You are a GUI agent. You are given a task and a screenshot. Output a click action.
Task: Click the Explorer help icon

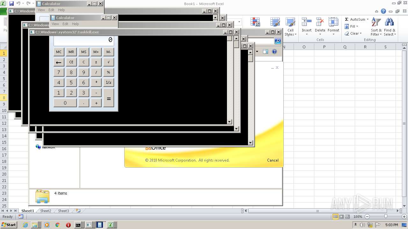pos(274,52)
